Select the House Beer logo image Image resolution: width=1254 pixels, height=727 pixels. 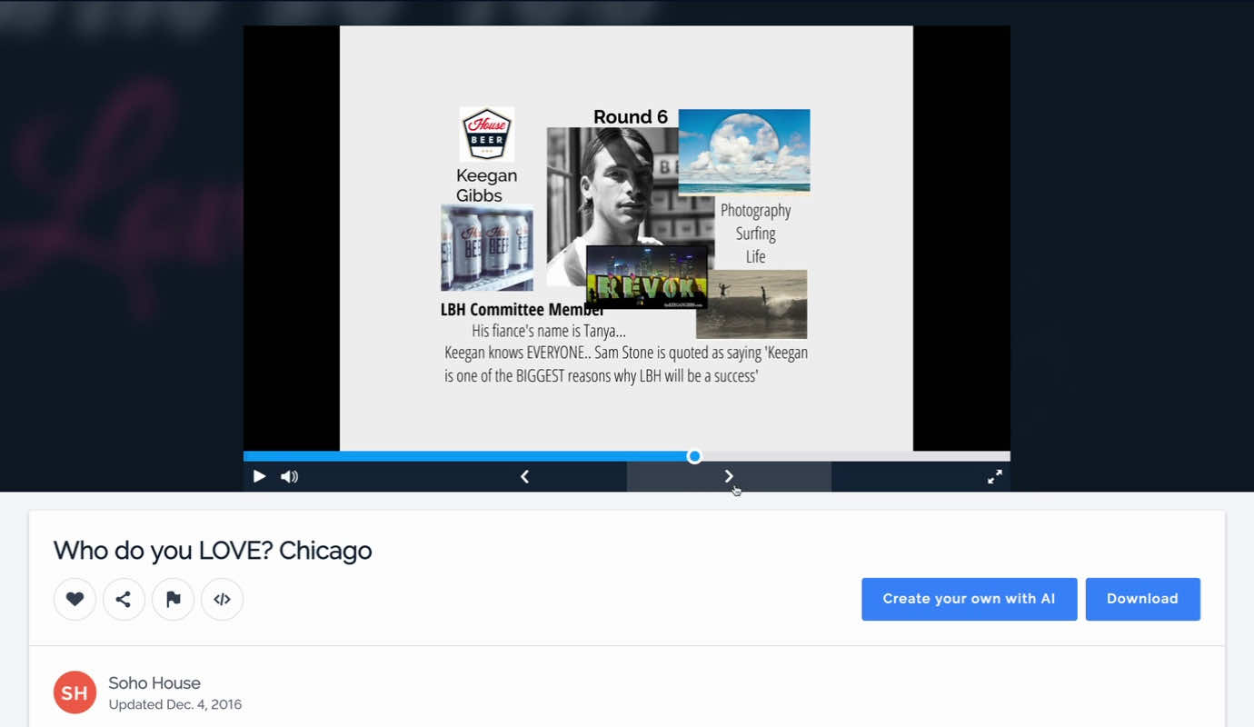coord(486,134)
